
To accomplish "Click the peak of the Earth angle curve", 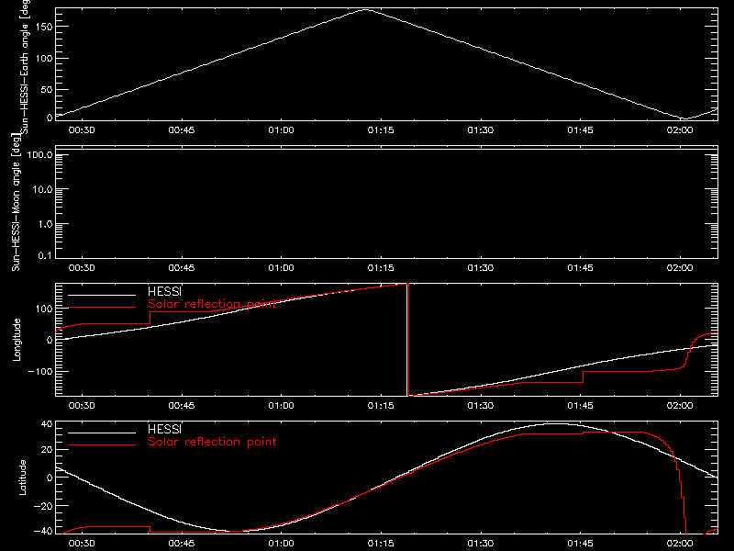I will 365,9.
